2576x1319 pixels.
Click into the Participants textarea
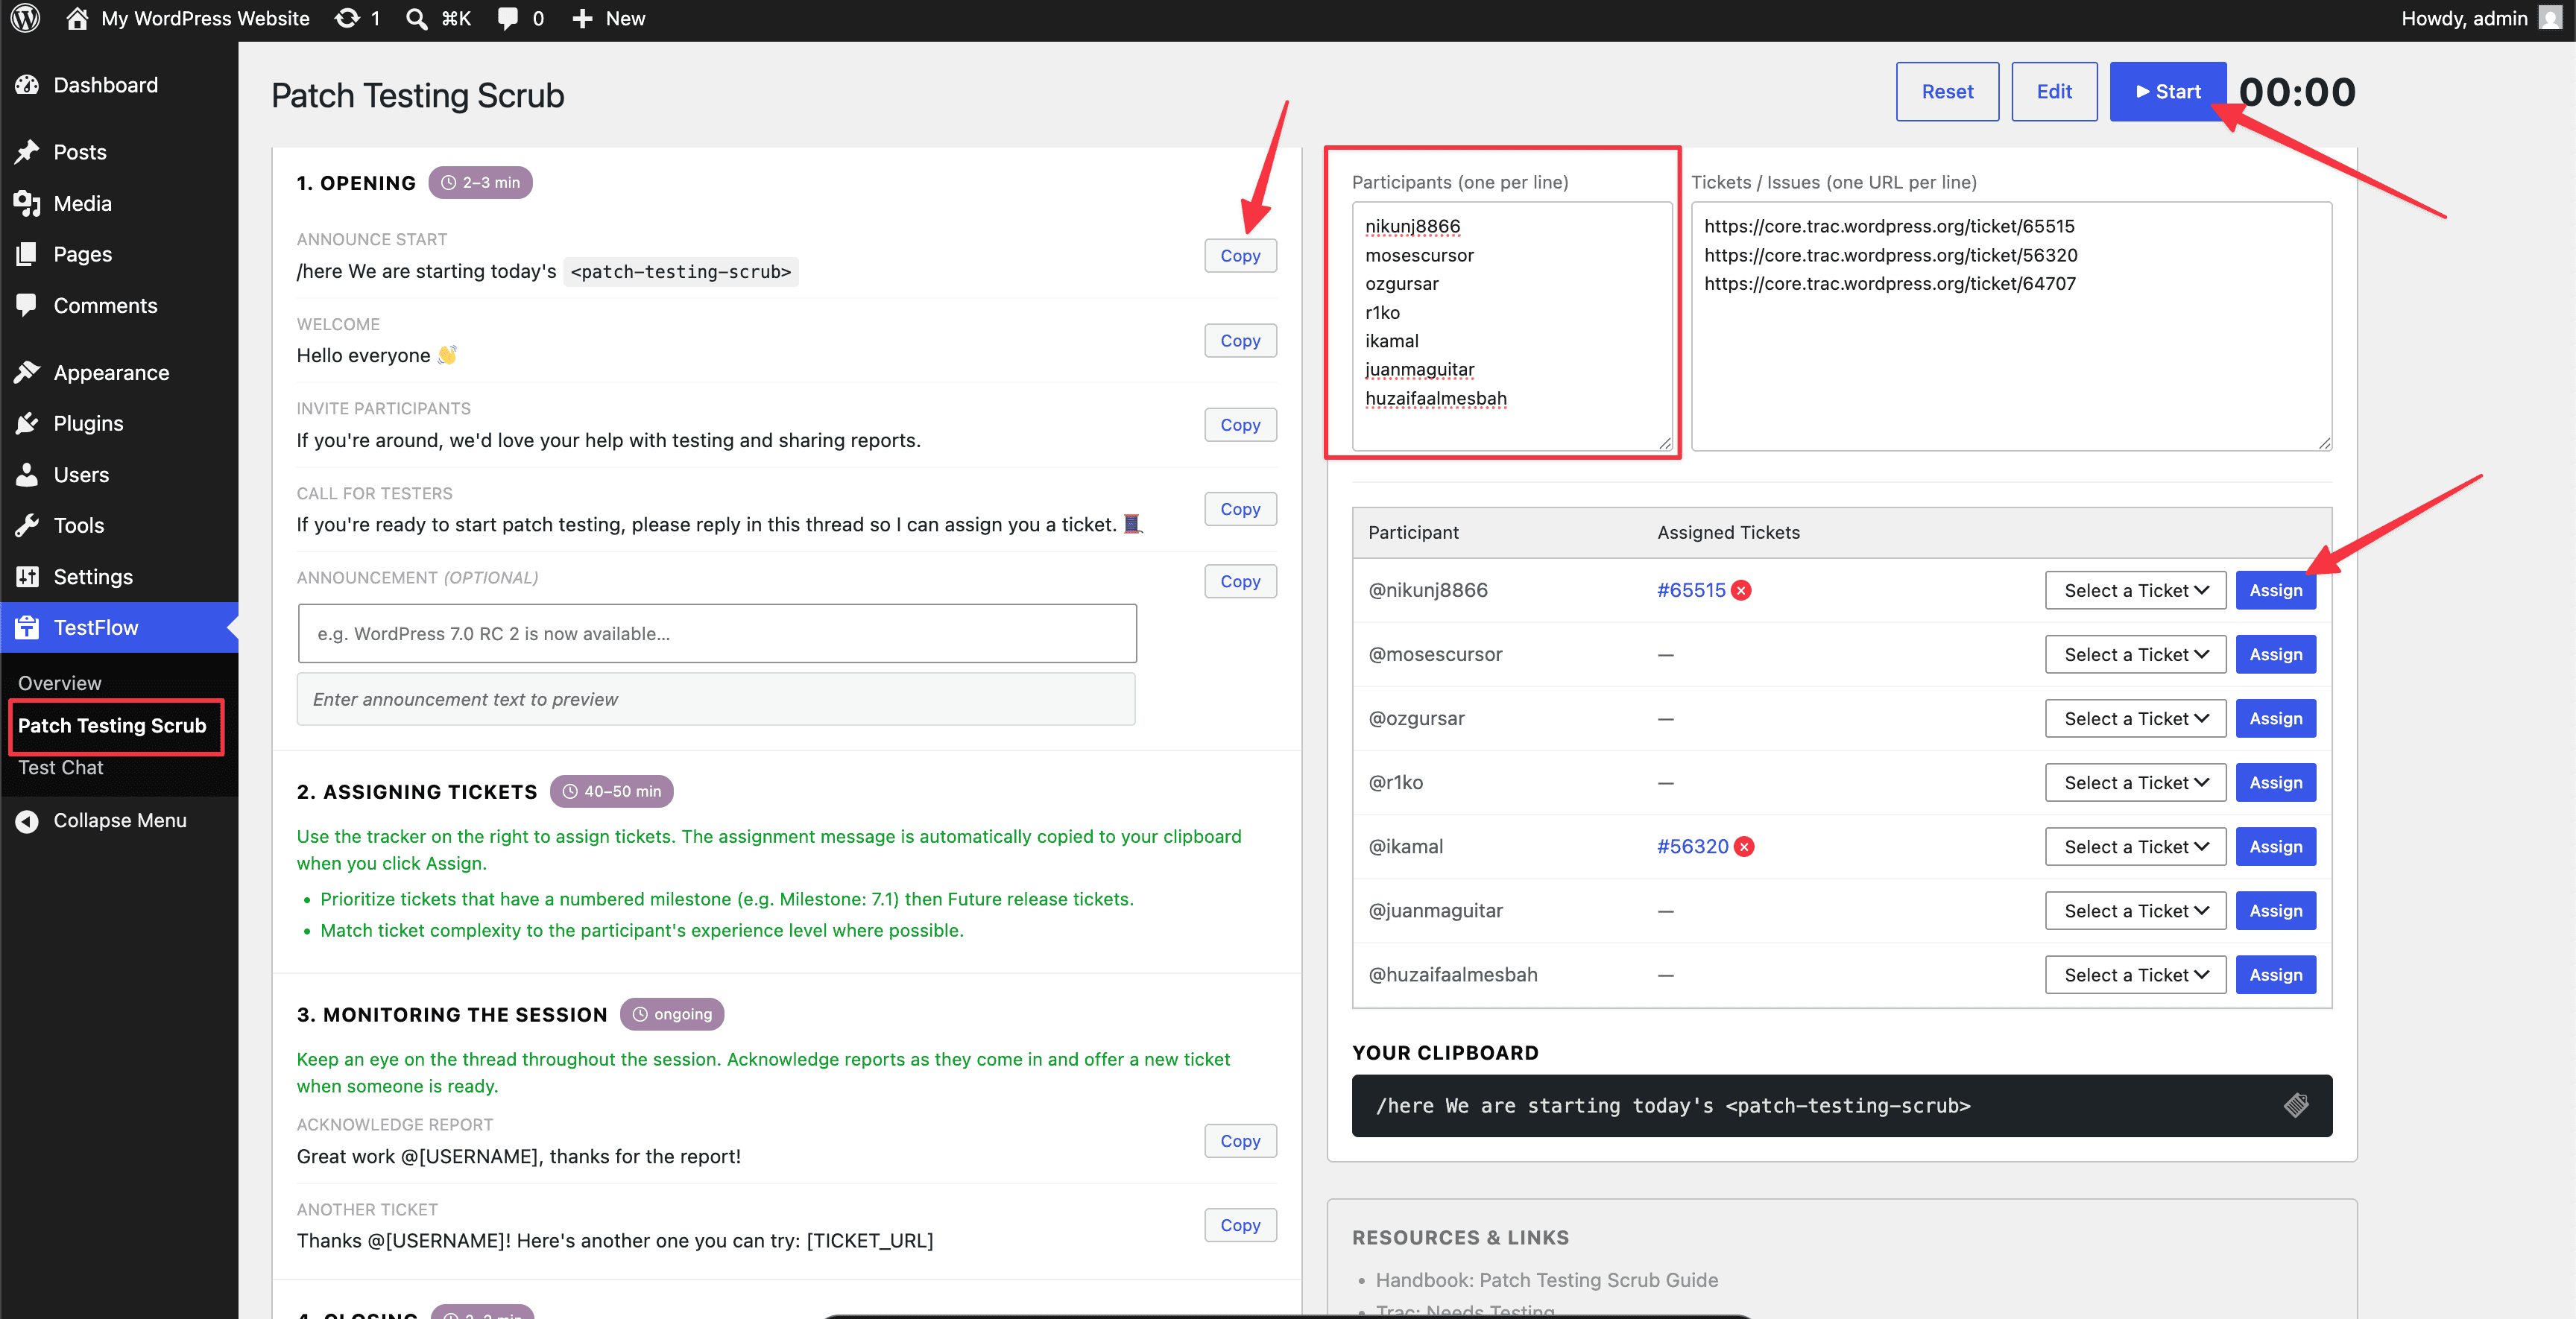[x=1511, y=326]
